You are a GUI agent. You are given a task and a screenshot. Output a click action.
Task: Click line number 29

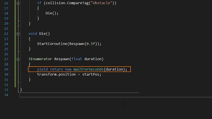(6, 69)
